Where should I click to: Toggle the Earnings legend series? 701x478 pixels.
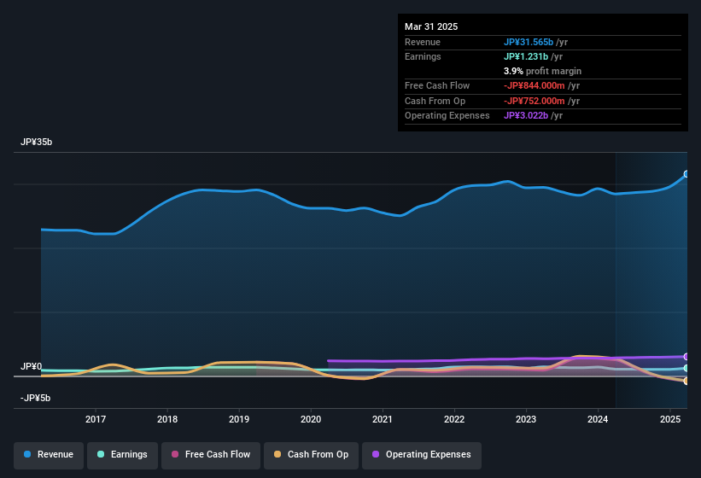[122, 455]
